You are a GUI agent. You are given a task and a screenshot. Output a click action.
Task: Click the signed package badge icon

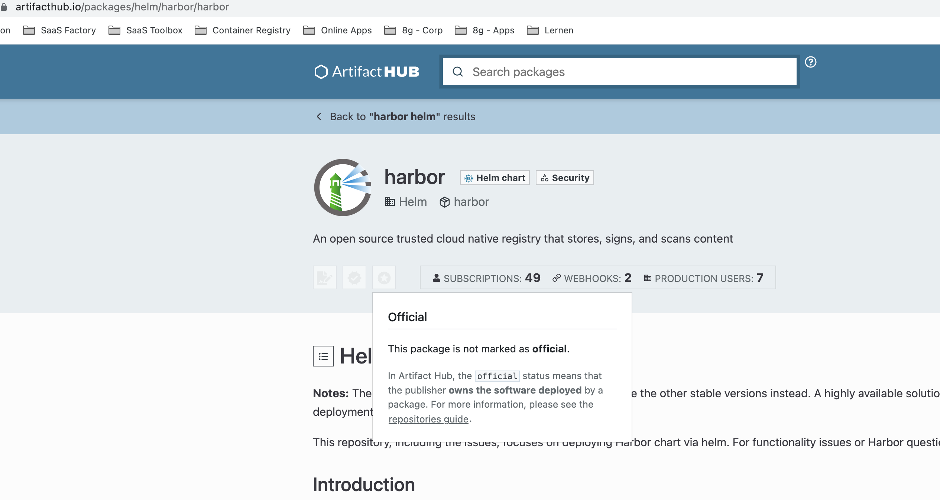(x=325, y=277)
